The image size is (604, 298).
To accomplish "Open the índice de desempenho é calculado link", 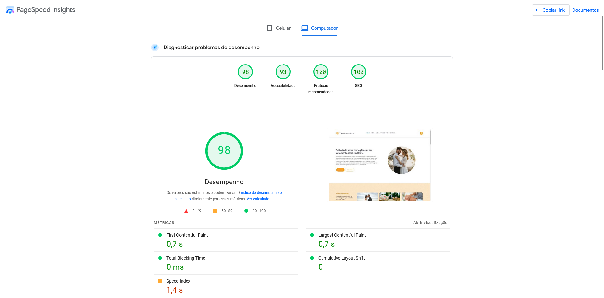I will click(x=261, y=193).
